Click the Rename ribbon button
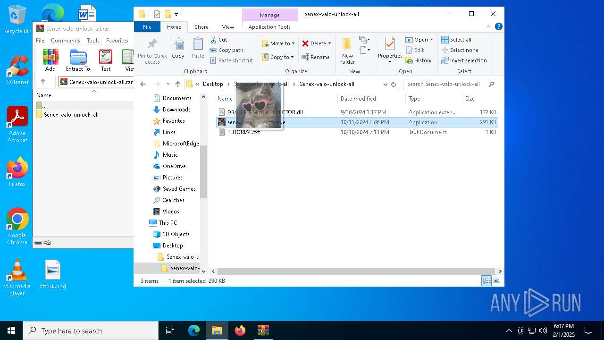Screen dimensions: 604x340 [x=316, y=57]
